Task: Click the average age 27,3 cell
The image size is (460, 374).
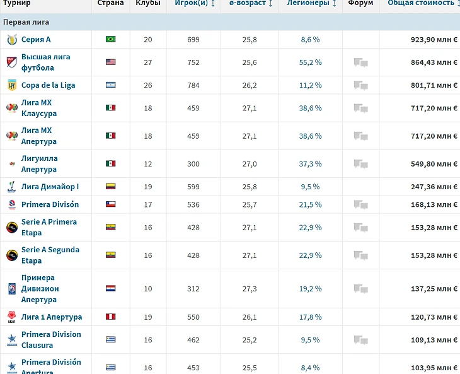Action: click(250, 289)
